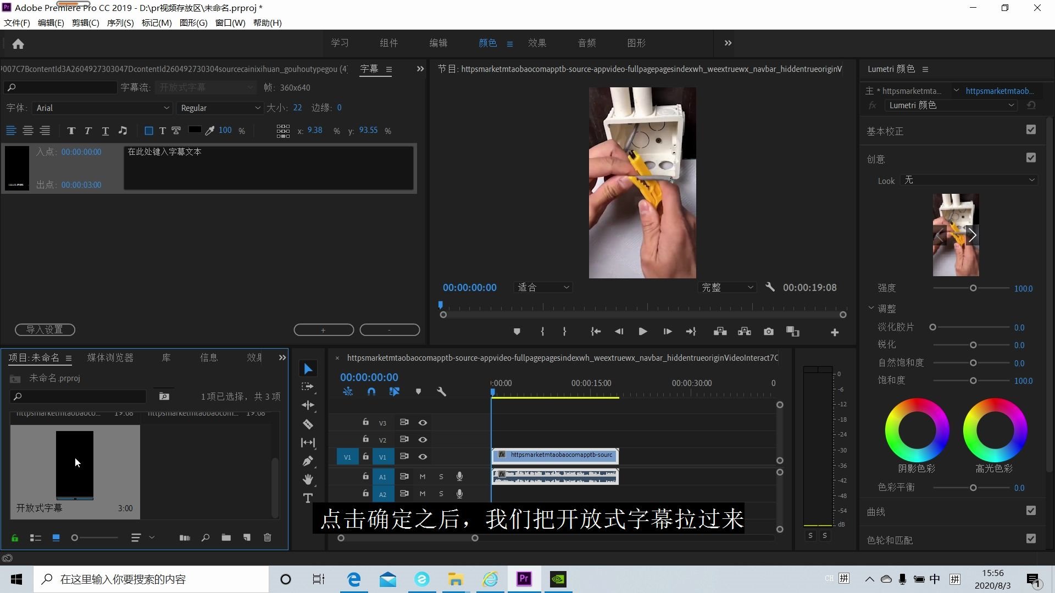
Task: Click the 开放式字幕 thumbnail
Action: coord(75,466)
